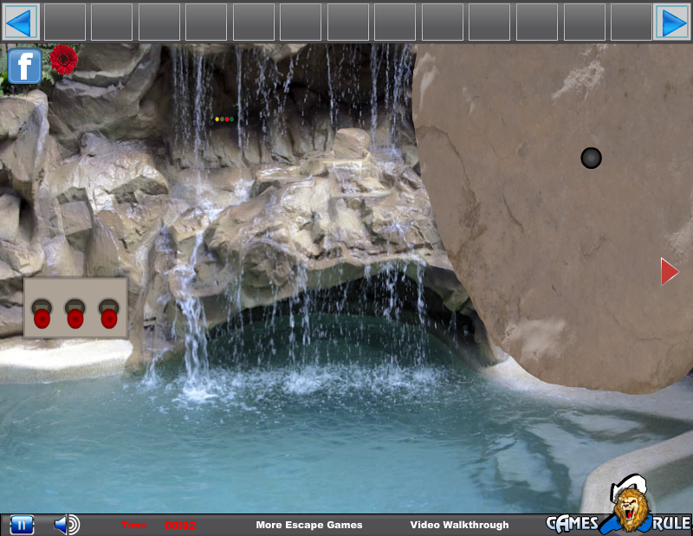Tap the dark round hole in boulder
Viewport: 693px width, 536px height.
click(591, 158)
